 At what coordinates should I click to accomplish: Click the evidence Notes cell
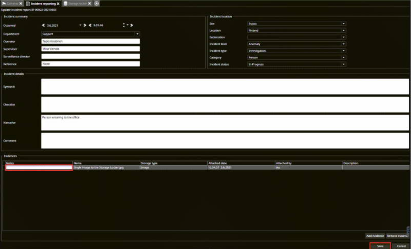coord(39,167)
